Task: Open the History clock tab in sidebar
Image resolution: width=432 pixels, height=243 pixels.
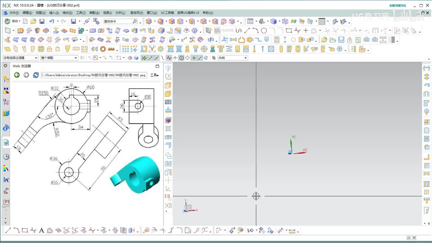Action: [x=6, y=157]
